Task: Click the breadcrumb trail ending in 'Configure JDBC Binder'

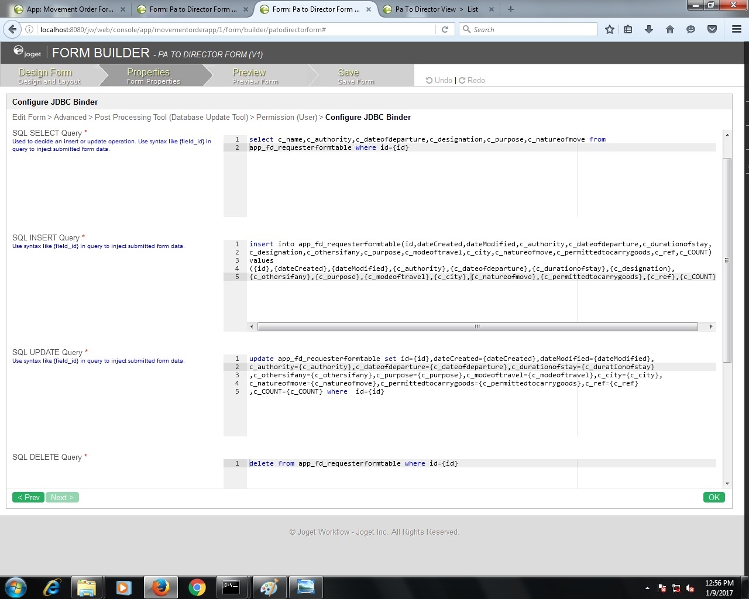Action: coord(211,117)
